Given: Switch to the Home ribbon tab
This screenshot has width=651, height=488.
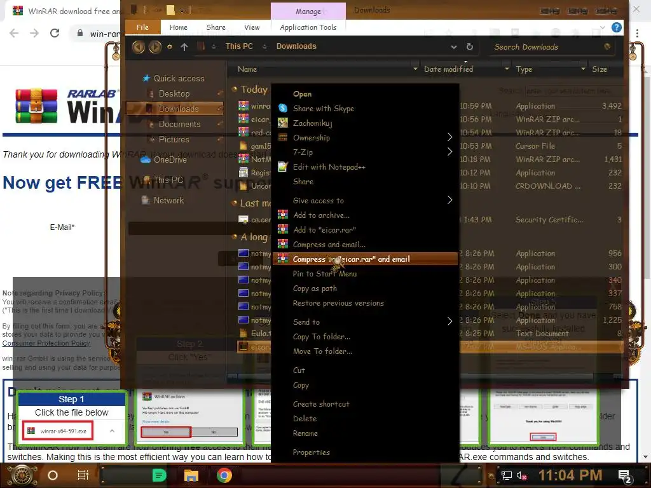Looking at the screenshot, I should coord(179,27).
